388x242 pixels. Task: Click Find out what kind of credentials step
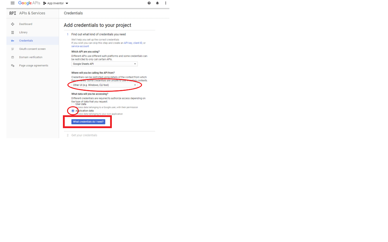[x=99, y=34]
